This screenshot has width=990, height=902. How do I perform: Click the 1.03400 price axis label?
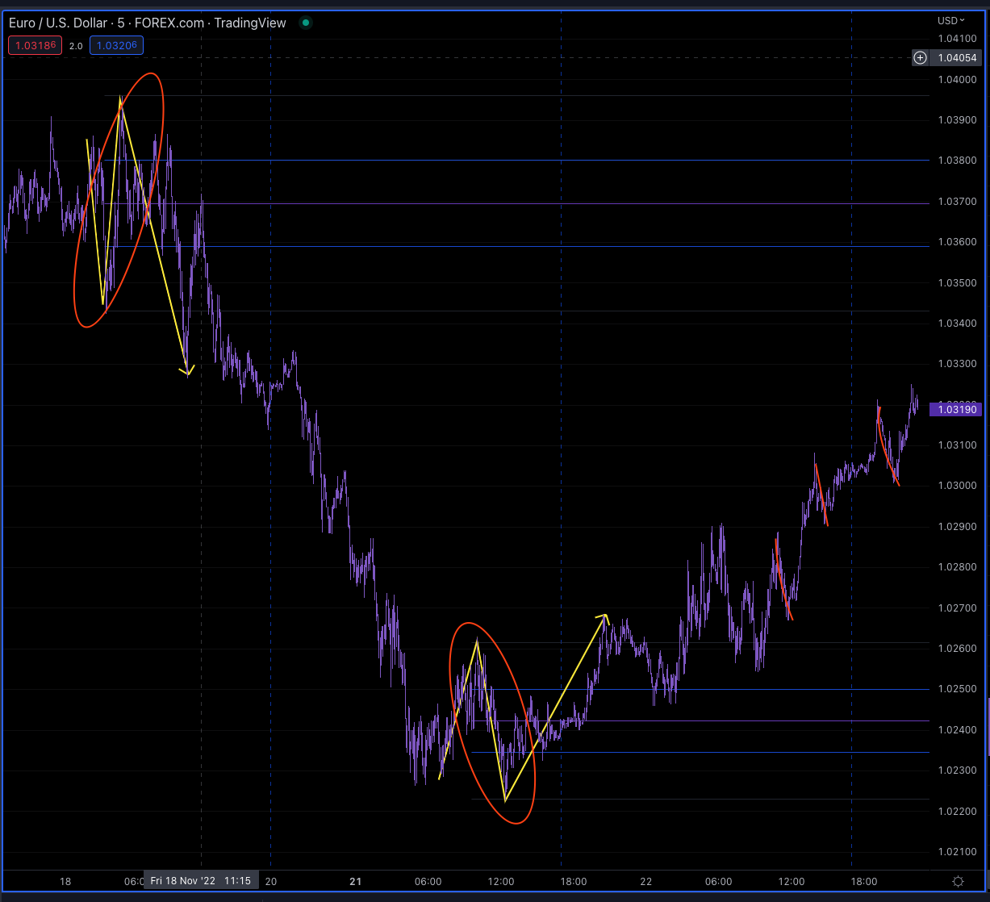coord(958,323)
